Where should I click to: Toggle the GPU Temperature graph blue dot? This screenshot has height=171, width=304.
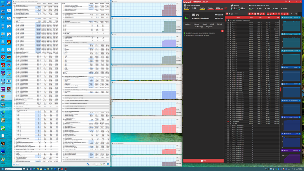299,50
